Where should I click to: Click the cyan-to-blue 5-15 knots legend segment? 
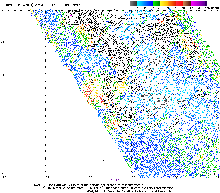tap(145, 4)
